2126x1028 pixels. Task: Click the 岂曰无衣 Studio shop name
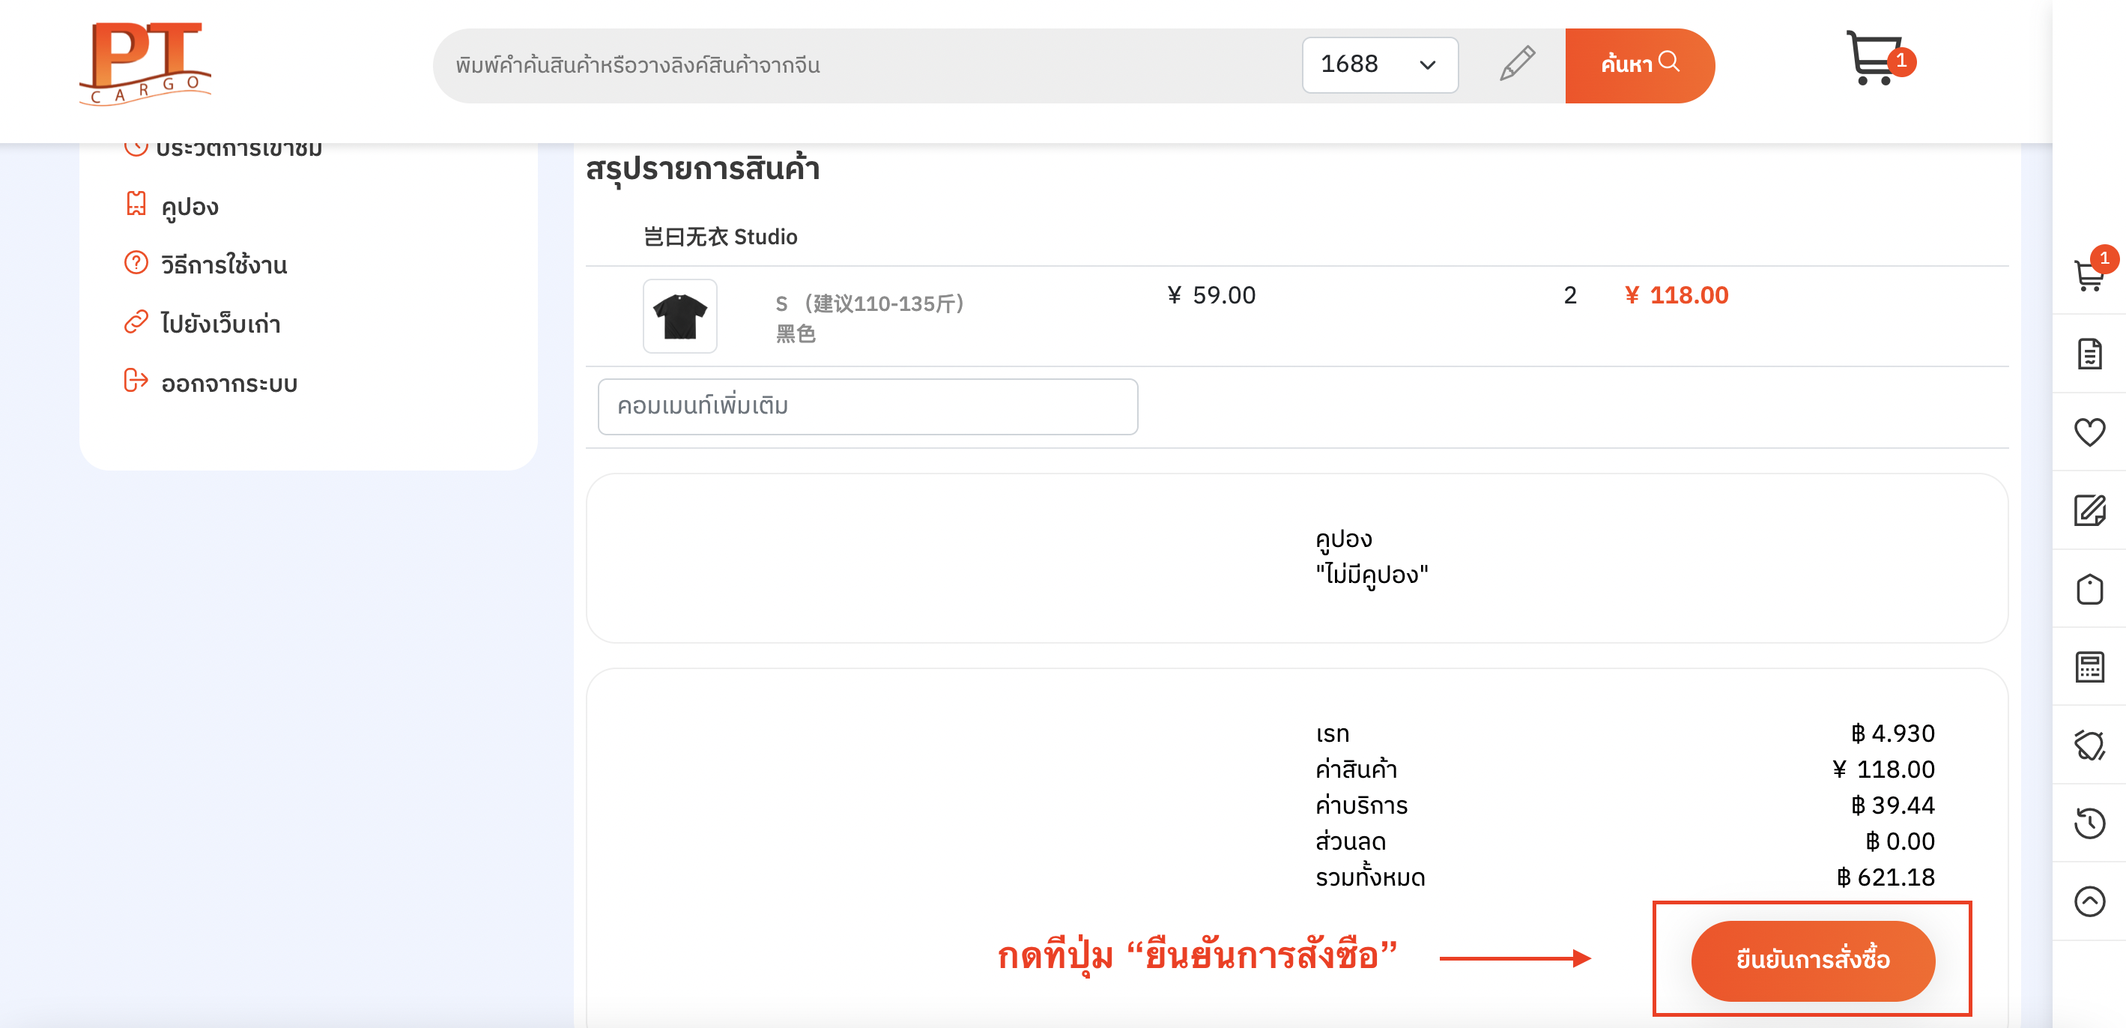click(720, 237)
